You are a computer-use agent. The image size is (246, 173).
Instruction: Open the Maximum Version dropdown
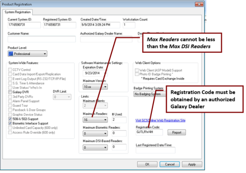click(x=95, y=87)
